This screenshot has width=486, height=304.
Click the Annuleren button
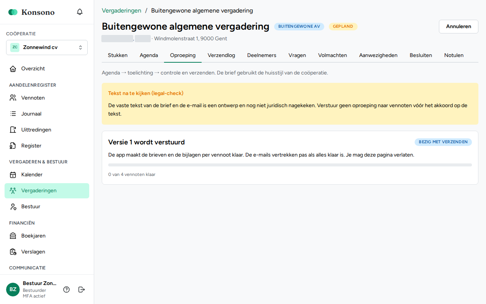459,27
